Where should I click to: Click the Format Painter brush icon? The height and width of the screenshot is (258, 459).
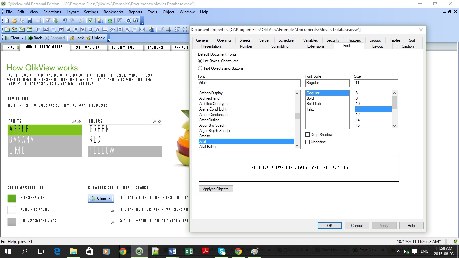pyautogui.click(x=161, y=29)
